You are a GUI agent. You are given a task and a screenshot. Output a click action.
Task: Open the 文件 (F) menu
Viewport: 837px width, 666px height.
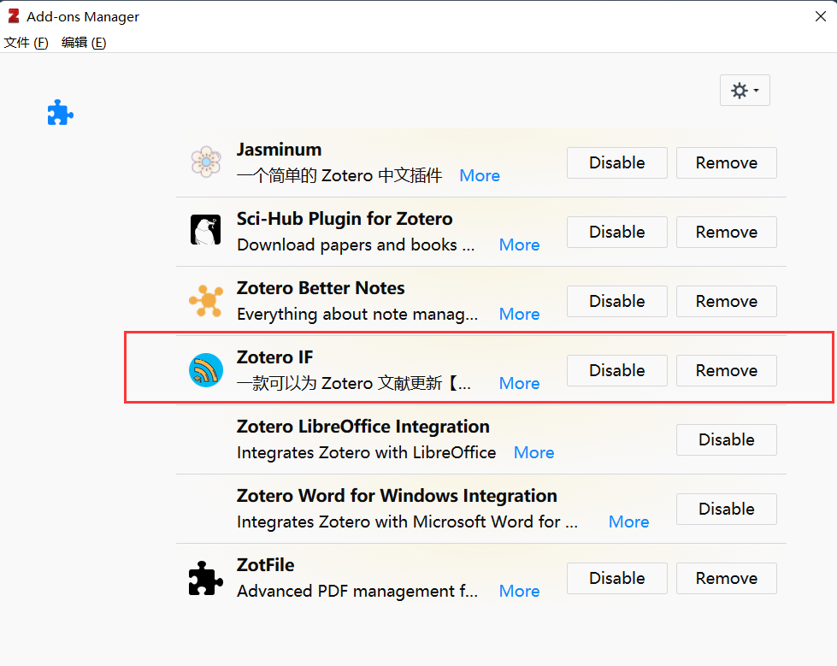click(x=27, y=42)
